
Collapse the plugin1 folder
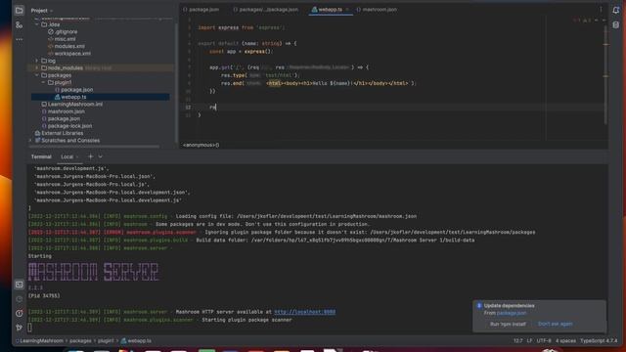click(x=43, y=82)
